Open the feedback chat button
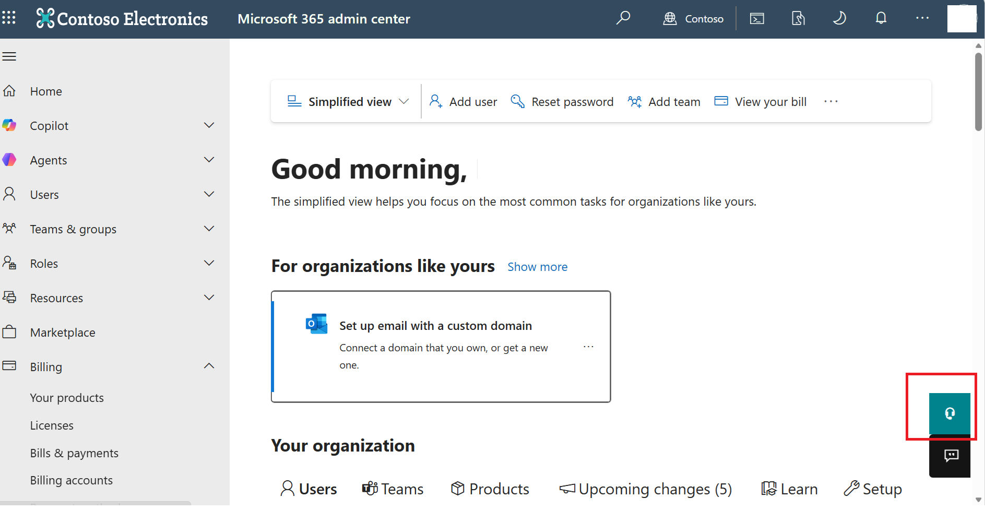The image size is (985, 510). tap(950, 456)
